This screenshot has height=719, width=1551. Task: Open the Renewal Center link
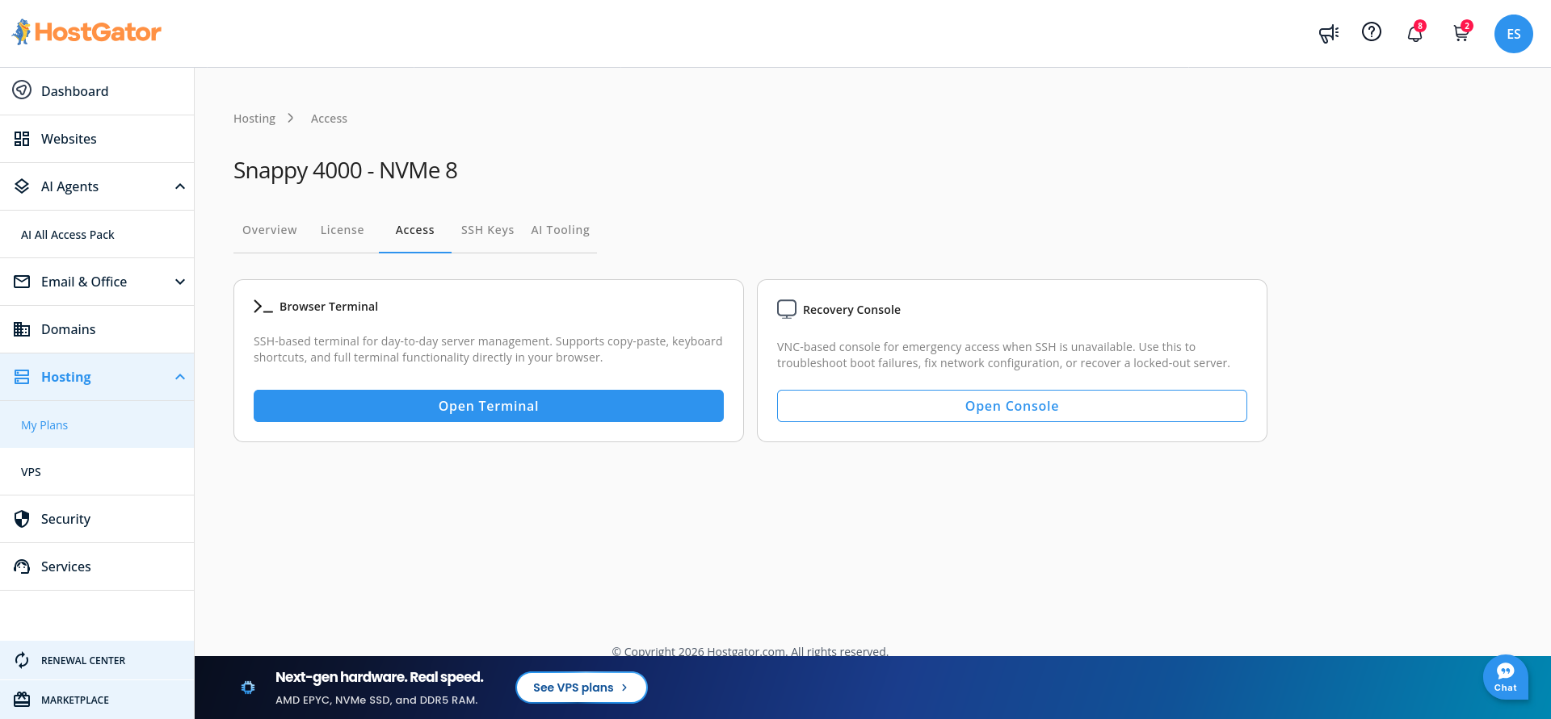(97, 660)
